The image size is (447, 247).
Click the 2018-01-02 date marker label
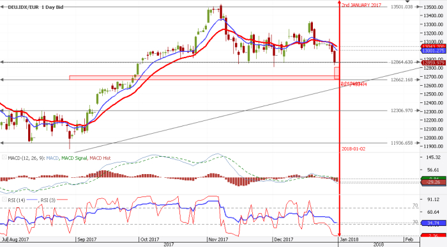point(353,148)
